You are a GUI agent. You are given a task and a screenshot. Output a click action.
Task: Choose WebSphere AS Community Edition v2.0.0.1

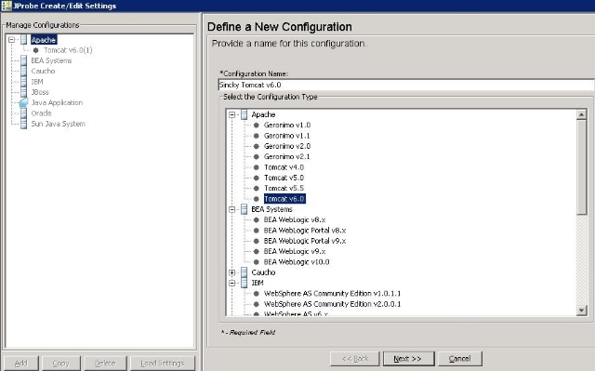333,304
